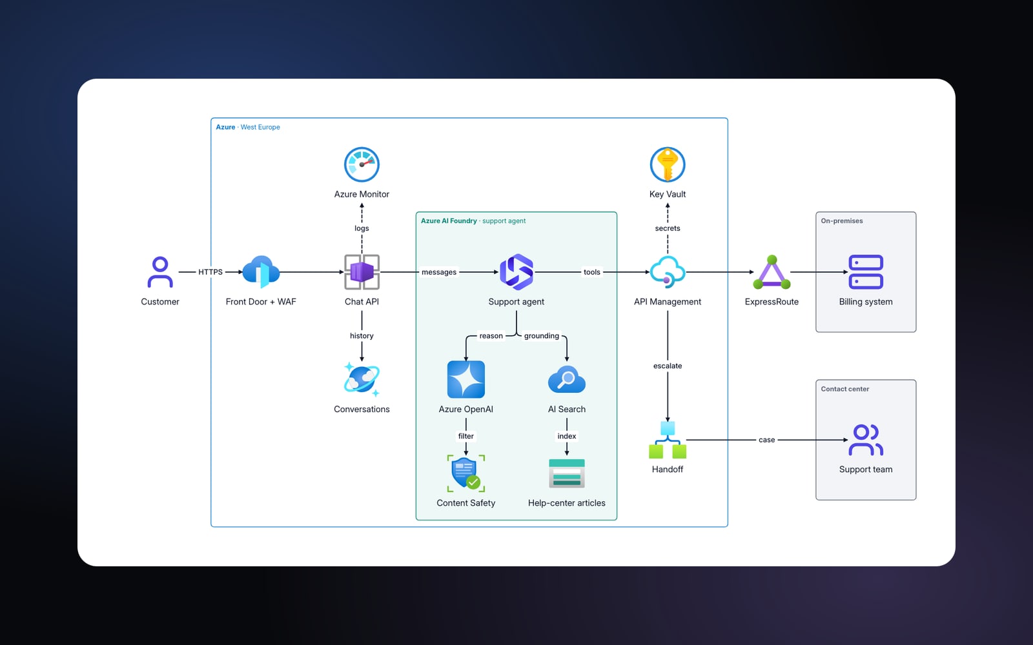This screenshot has width=1033, height=645.
Task: Click the Chat API container icon
Action: (362, 272)
